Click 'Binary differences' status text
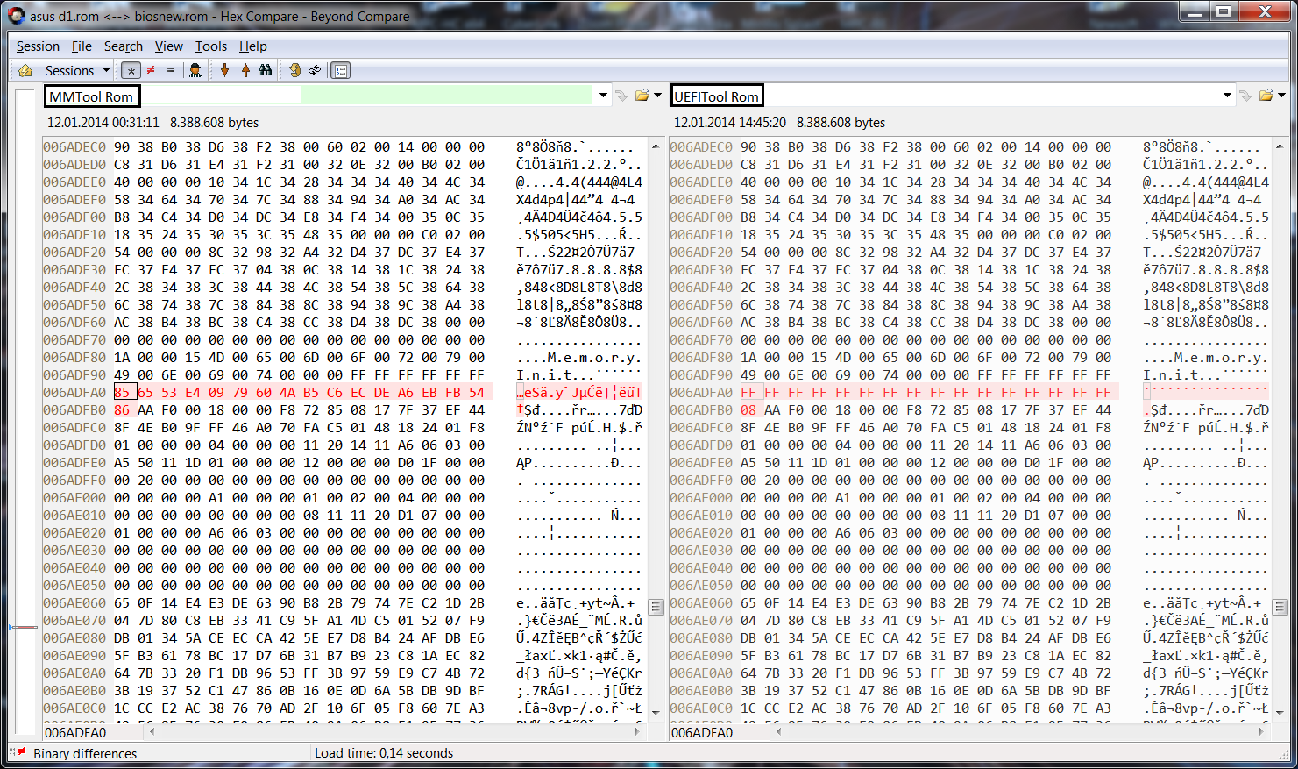The width and height of the screenshot is (1298, 769). click(85, 753)
